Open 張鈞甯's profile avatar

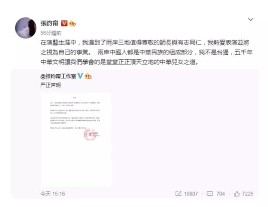(26, 28)
